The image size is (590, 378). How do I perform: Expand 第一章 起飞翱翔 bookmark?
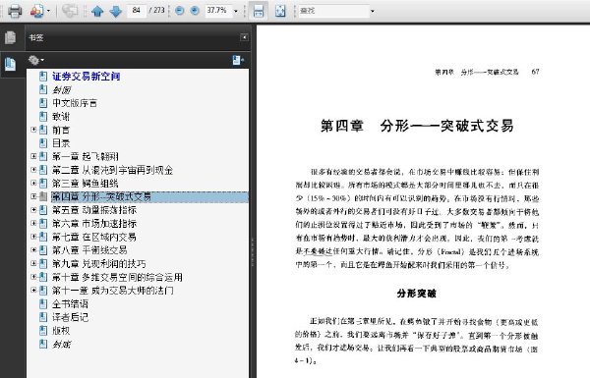33,156
